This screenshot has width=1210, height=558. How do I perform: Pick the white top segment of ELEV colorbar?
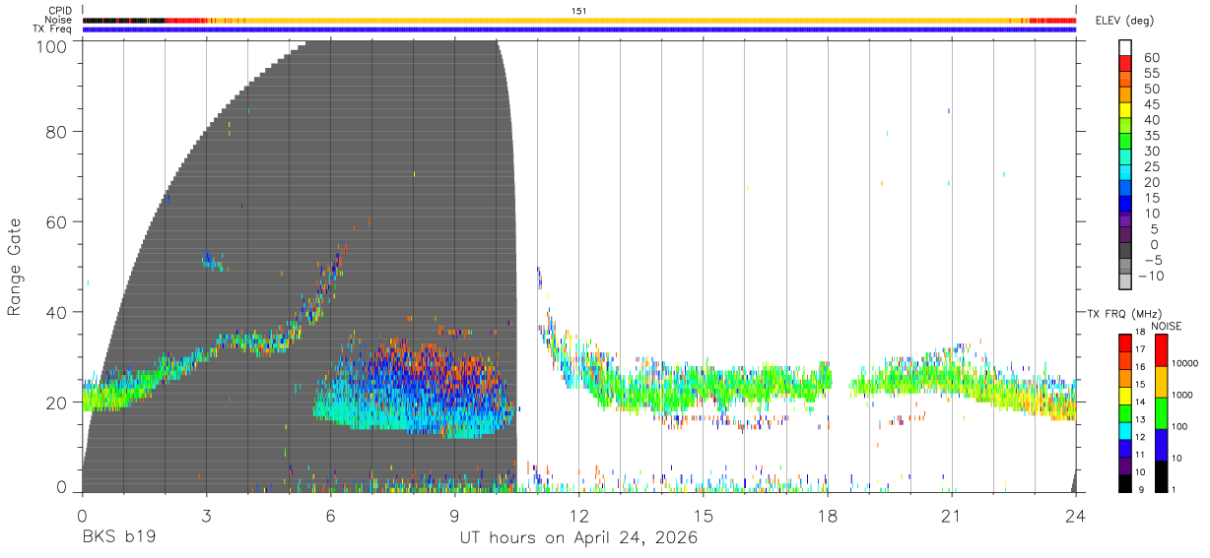[1125, 48]
